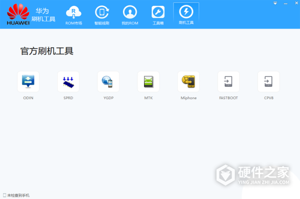300x199 pixels.
Task: Launch the Miphone flashing tool
Action: 188,82
